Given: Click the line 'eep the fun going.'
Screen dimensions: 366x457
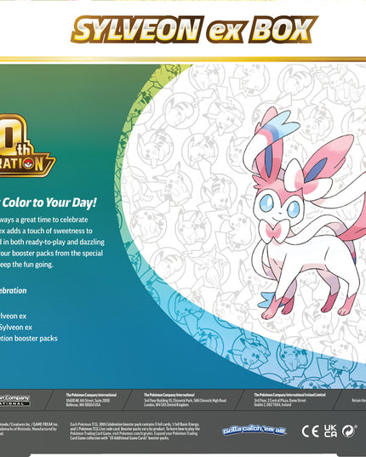Looking at the screenshot, I should (26, 265).
